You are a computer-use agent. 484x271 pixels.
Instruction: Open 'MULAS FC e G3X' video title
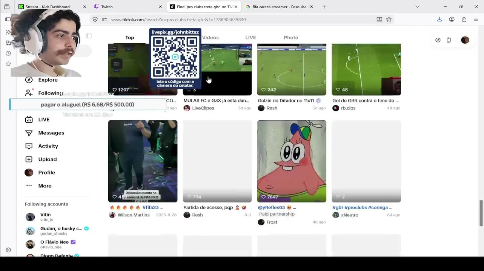pos(216,100)
